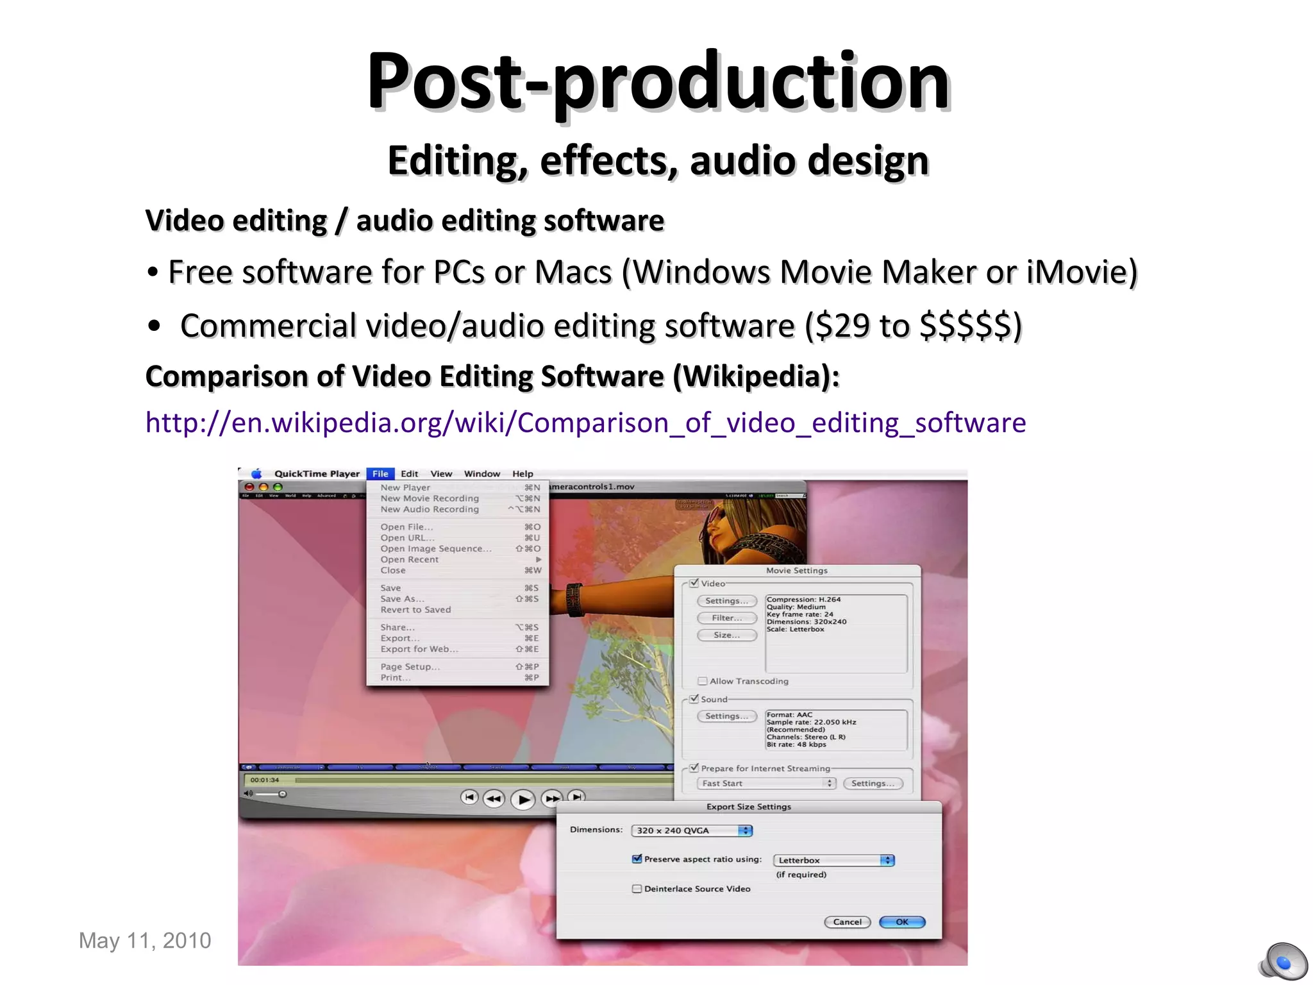This screenshot has width=1313, height=985.
Task: Click the streaming Settings... button beside Fast Start
Action: point(873,784)
